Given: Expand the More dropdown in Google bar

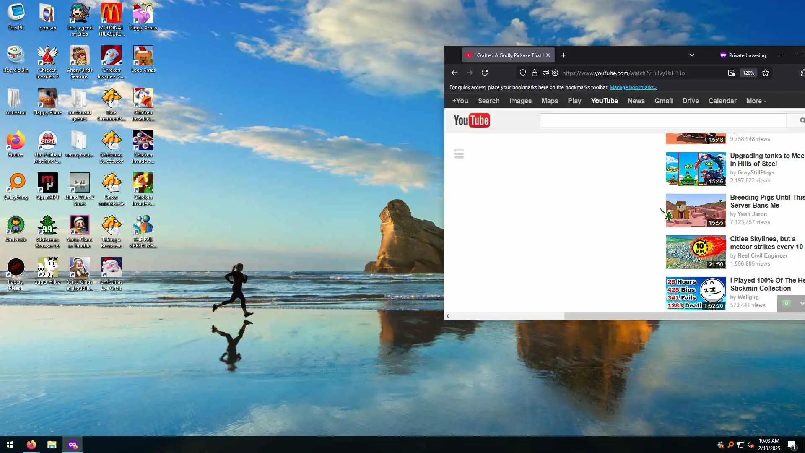Looking at the screenshot, I should click(756, 101).
